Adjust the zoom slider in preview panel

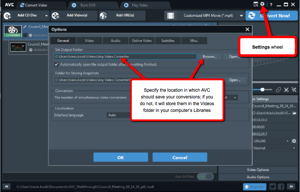click(x=262, y=89)
